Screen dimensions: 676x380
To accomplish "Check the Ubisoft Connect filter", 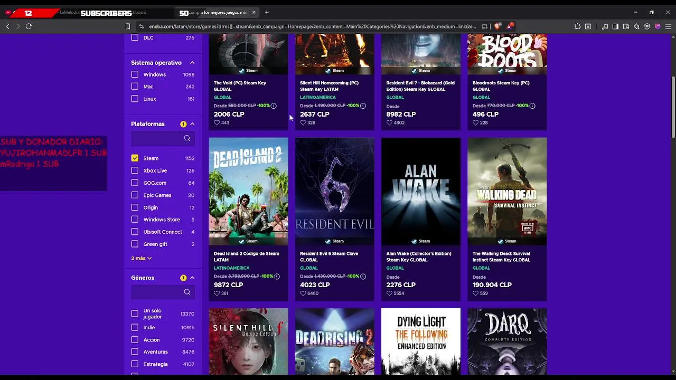I will coord(135,232).
